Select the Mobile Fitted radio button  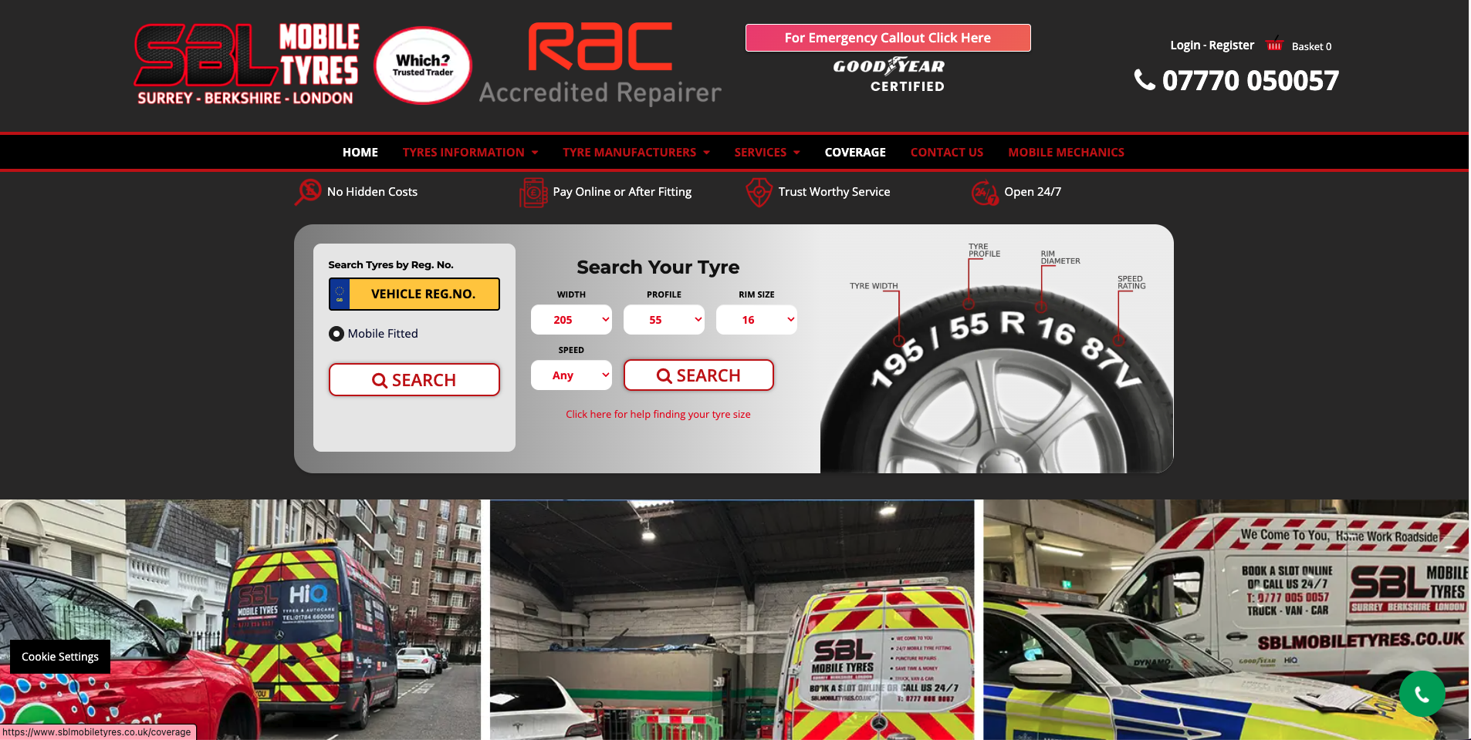(x=336, y=334)
